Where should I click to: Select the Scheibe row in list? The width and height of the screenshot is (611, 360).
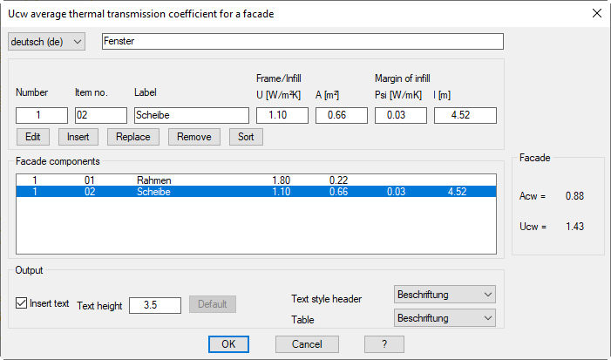(154, 192)
